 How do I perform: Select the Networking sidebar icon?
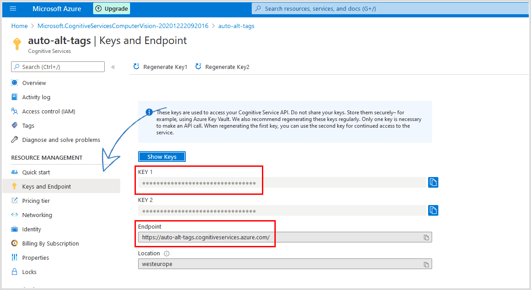coord(15,215)
